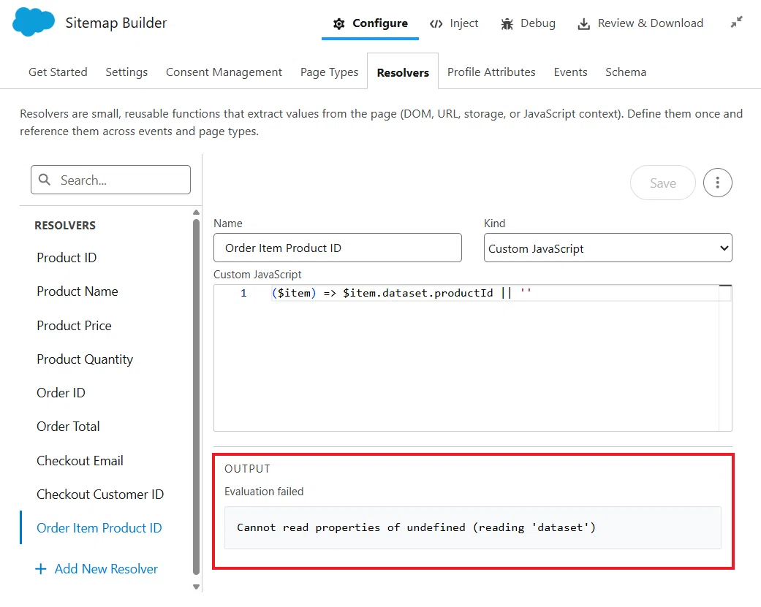The height and width of the screenshot is (607, 761).
Task: Open the Get Started tab
Action: pyautogui.click(x=58, y=72)
